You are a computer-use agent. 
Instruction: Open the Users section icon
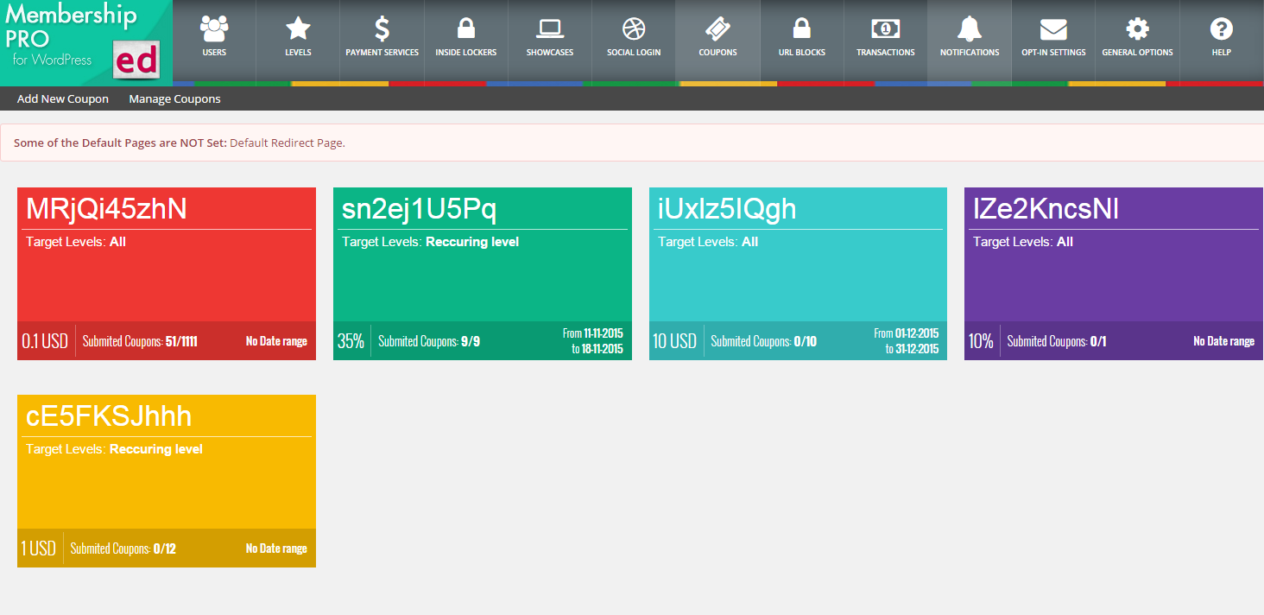pos(214,29)
